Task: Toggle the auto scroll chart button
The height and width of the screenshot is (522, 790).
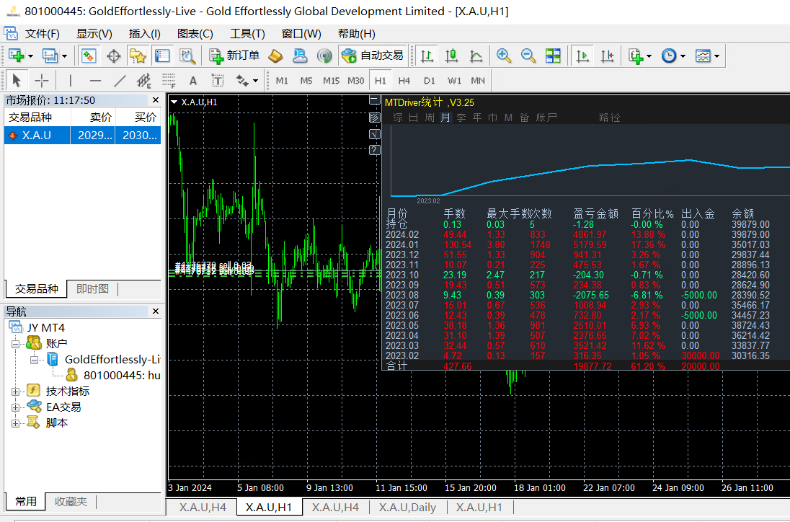Action: click(x=582, y=56)
